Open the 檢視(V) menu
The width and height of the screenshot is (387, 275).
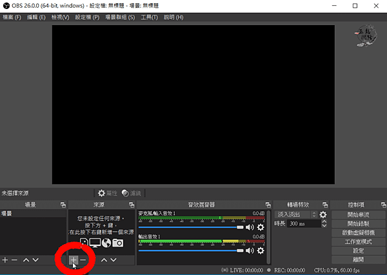[x=60, y=17]
